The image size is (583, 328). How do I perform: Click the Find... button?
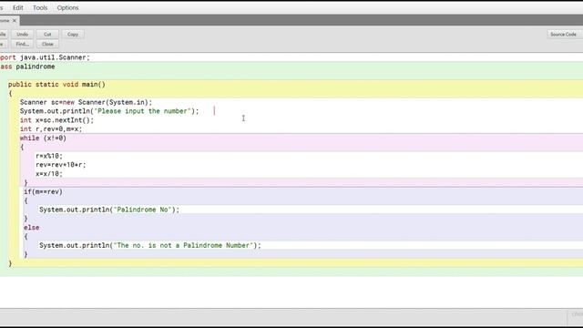pyautogui.click(x=22, y=44)
